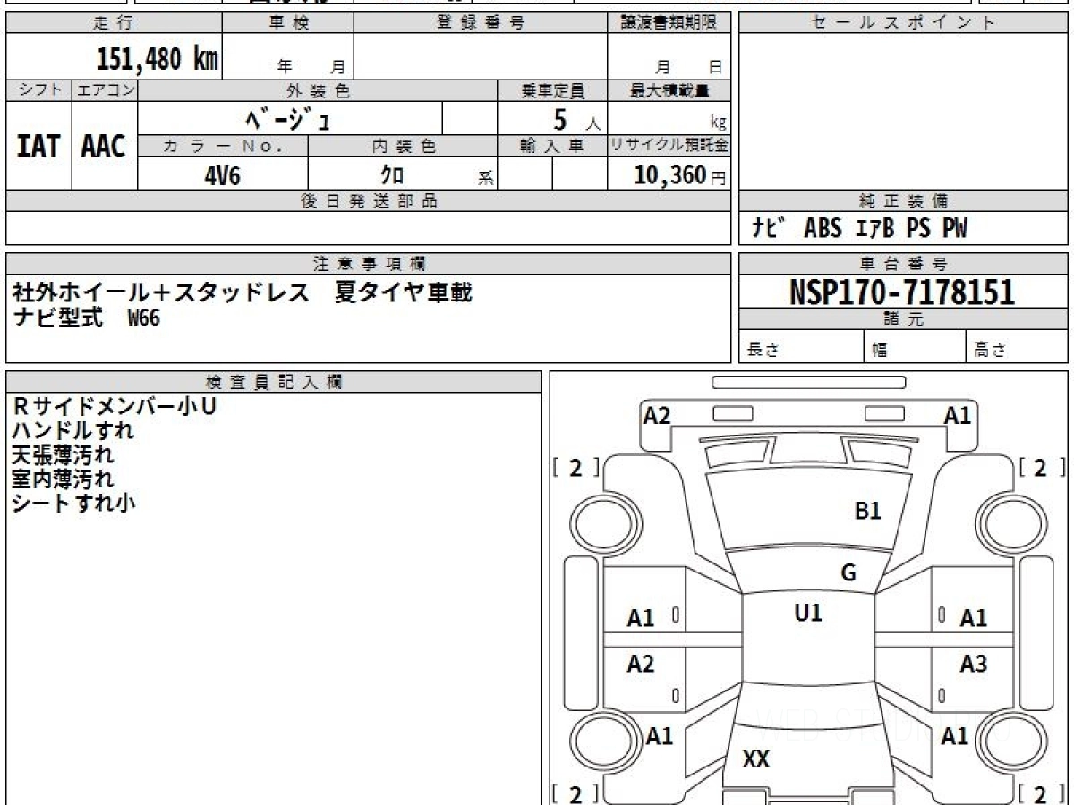The width and height of the screenshot is (1074, 805).
Task: Click the 高さ dimension cell
Action: [1017, 347]
